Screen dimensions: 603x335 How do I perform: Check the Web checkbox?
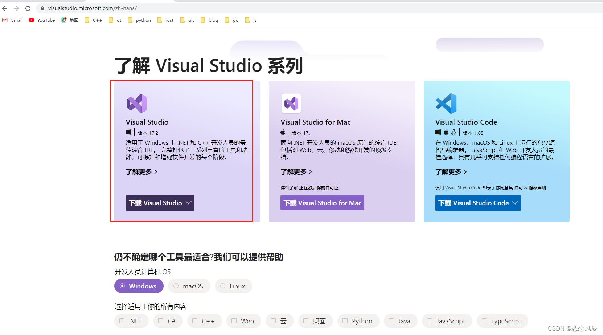234,321
